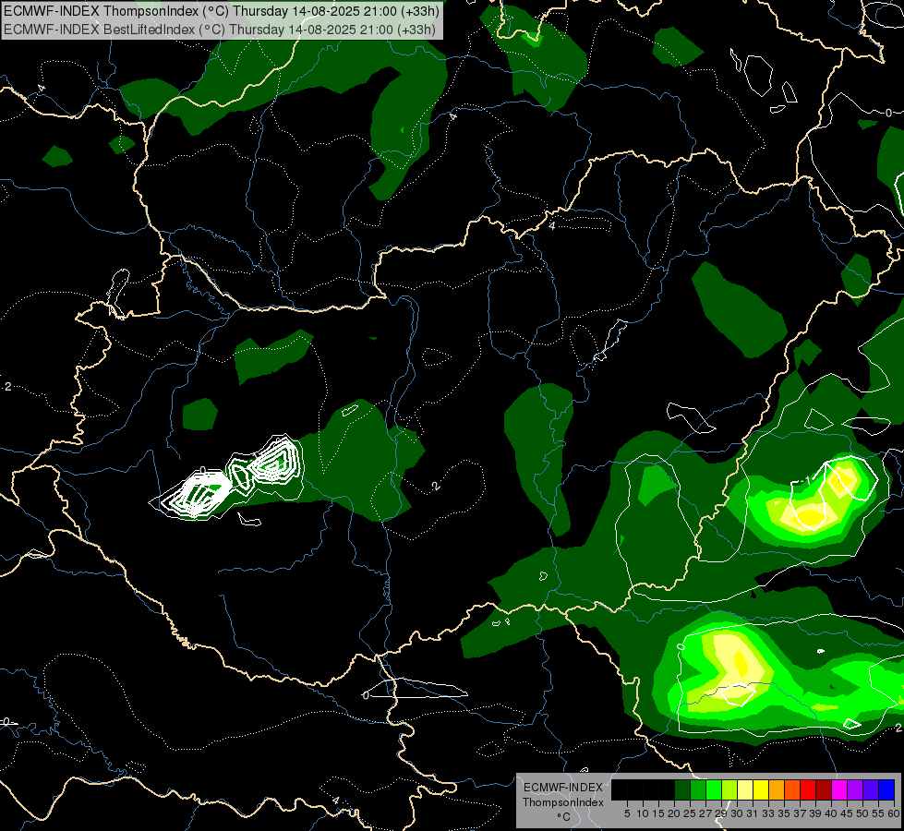The height and width of the screenshot is (831, 904).
Task: Select the violet 50-55 legend swatch
Action: tap(871, 789)
